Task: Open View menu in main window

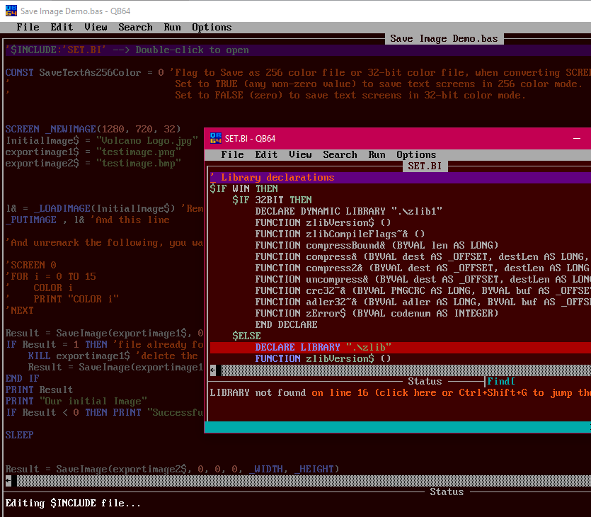Action: pos(96,27)
